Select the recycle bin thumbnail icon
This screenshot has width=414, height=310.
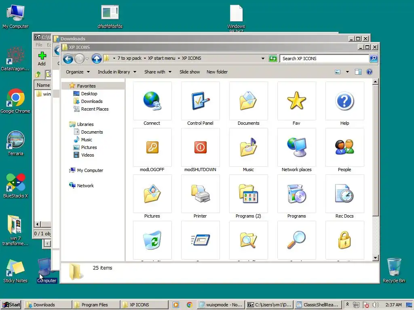152,240
